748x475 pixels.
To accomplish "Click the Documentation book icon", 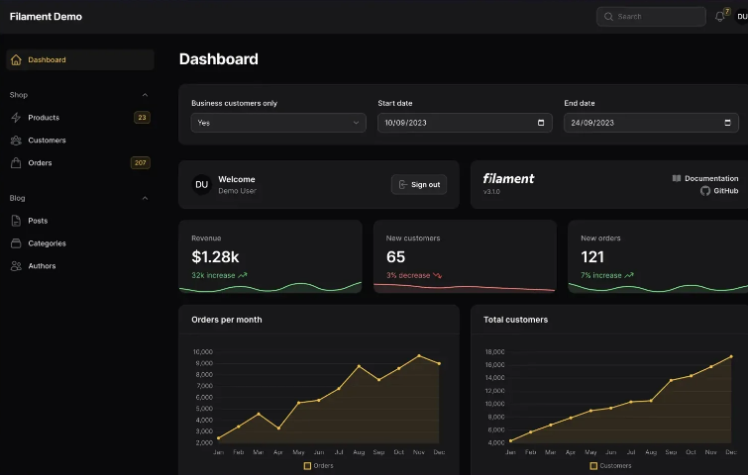I will click(x=677, y=178).
